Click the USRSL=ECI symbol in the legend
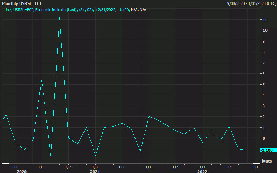Image resolution: width=277 pixels, height=173 pixels. pyautogui.click(x=23, y=10)
